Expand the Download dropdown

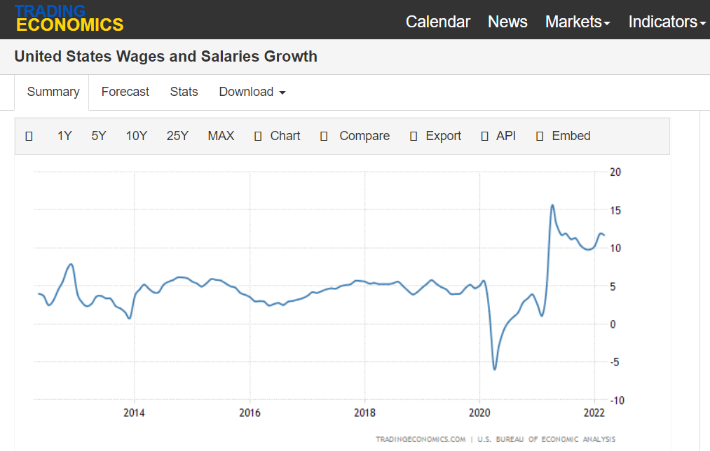252,92
